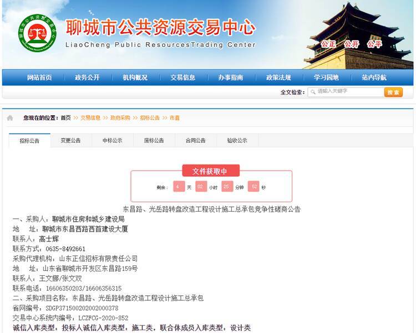Click the Liaocheng trading center logo
Screen dimensions: 416x333
pyautogui.click(x=37, y=33)
